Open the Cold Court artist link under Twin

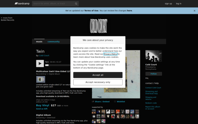[x=44, y=56]
